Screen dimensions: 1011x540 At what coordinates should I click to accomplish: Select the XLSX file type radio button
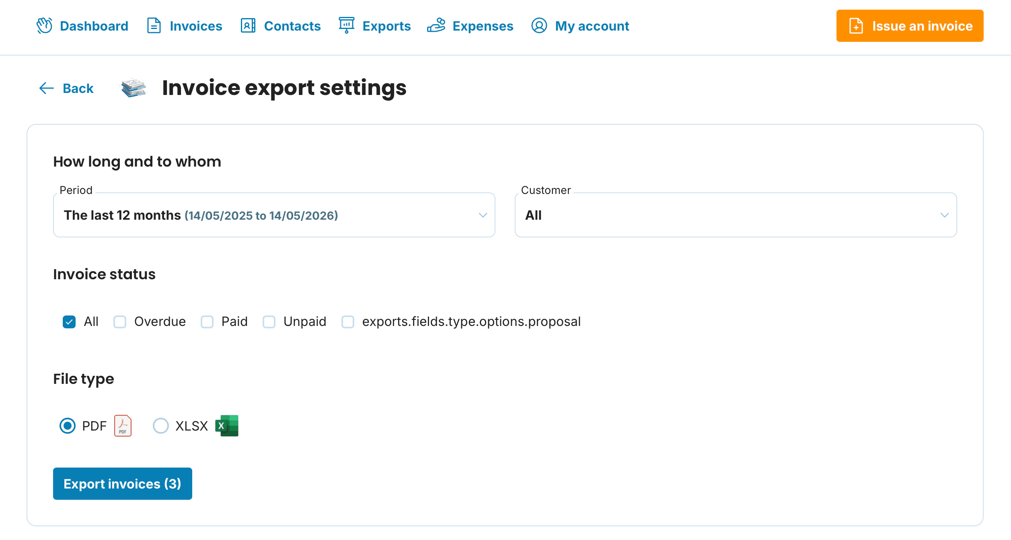[x=161, y=426]
